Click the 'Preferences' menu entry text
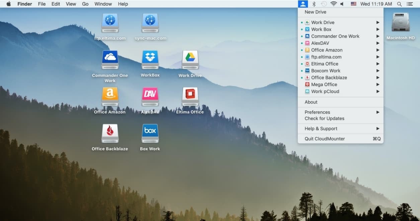 [x=317, y=112]
